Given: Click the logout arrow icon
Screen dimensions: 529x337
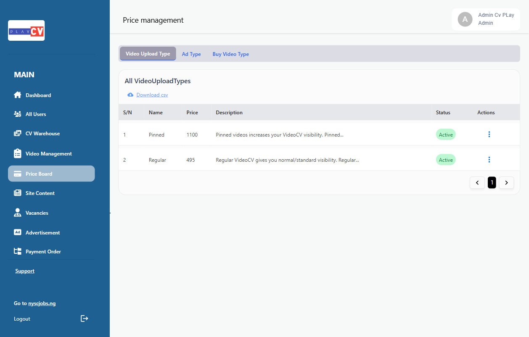Looking at the screenshot, I should click(85, 319).
